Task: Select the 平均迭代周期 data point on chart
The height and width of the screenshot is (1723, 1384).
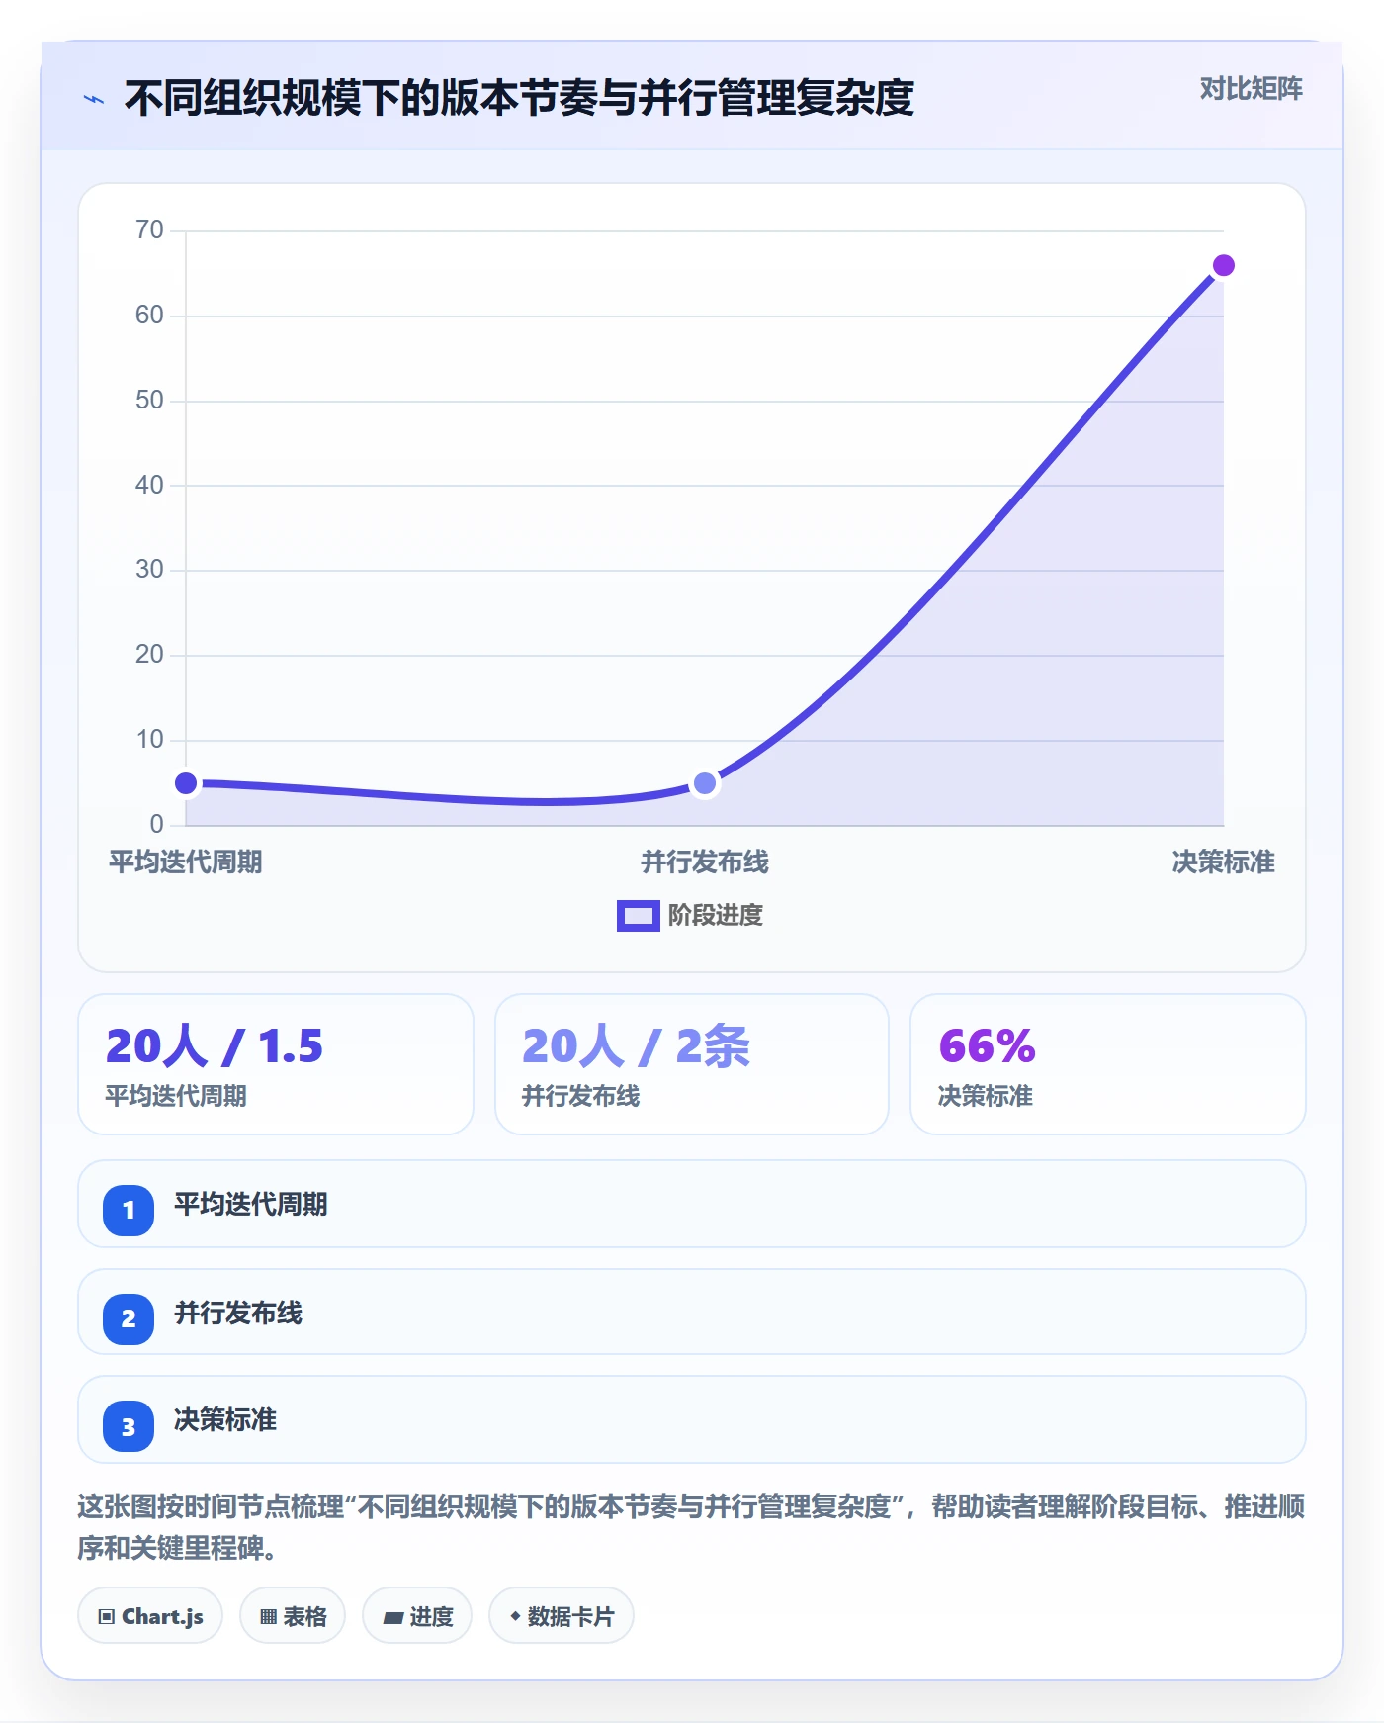Action: (186, 783)
